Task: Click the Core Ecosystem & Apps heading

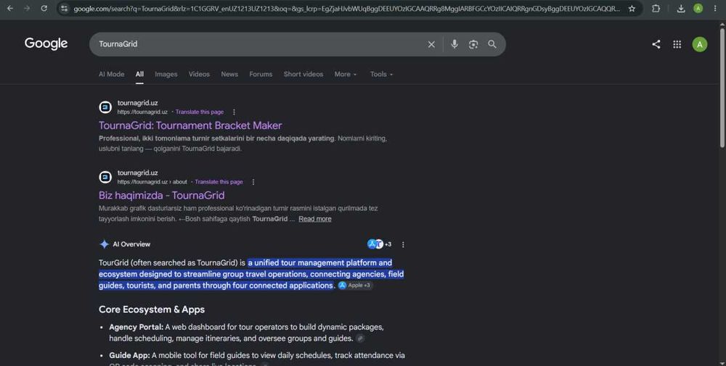Action: (152, 309)
